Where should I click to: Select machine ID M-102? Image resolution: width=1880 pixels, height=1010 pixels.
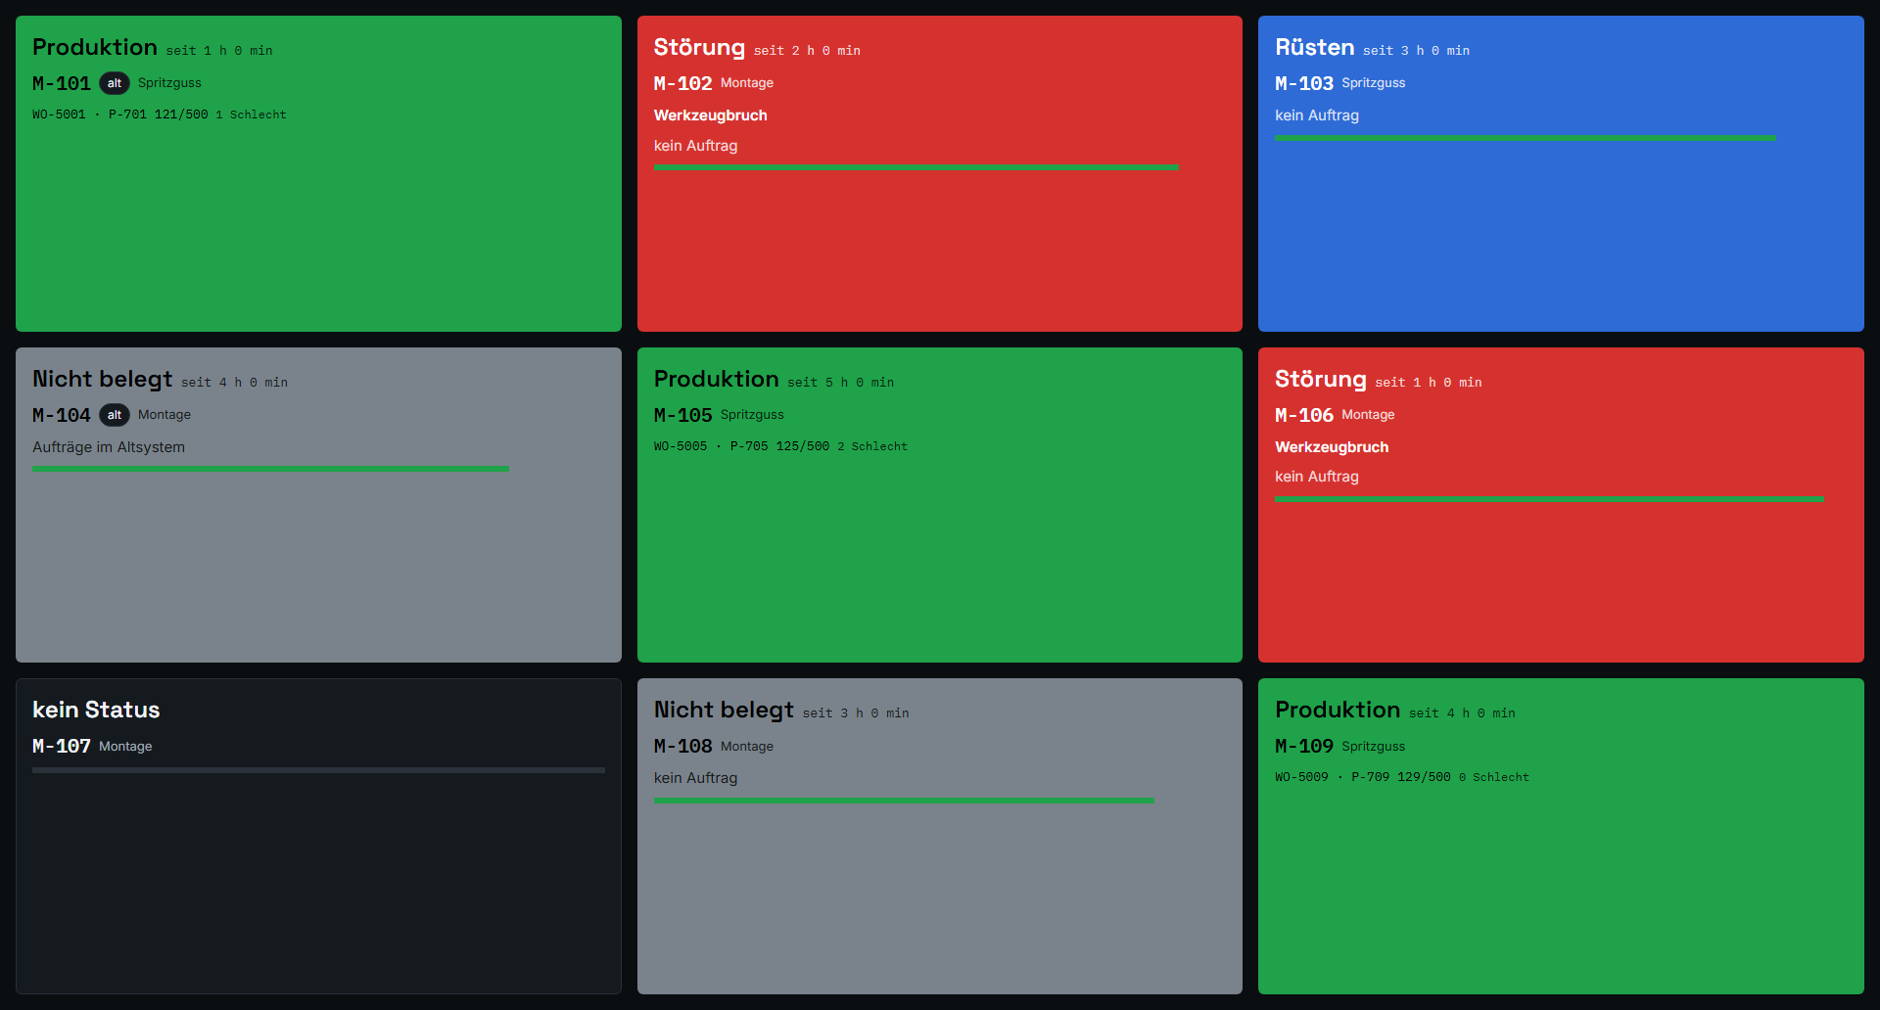pos(682,83)
